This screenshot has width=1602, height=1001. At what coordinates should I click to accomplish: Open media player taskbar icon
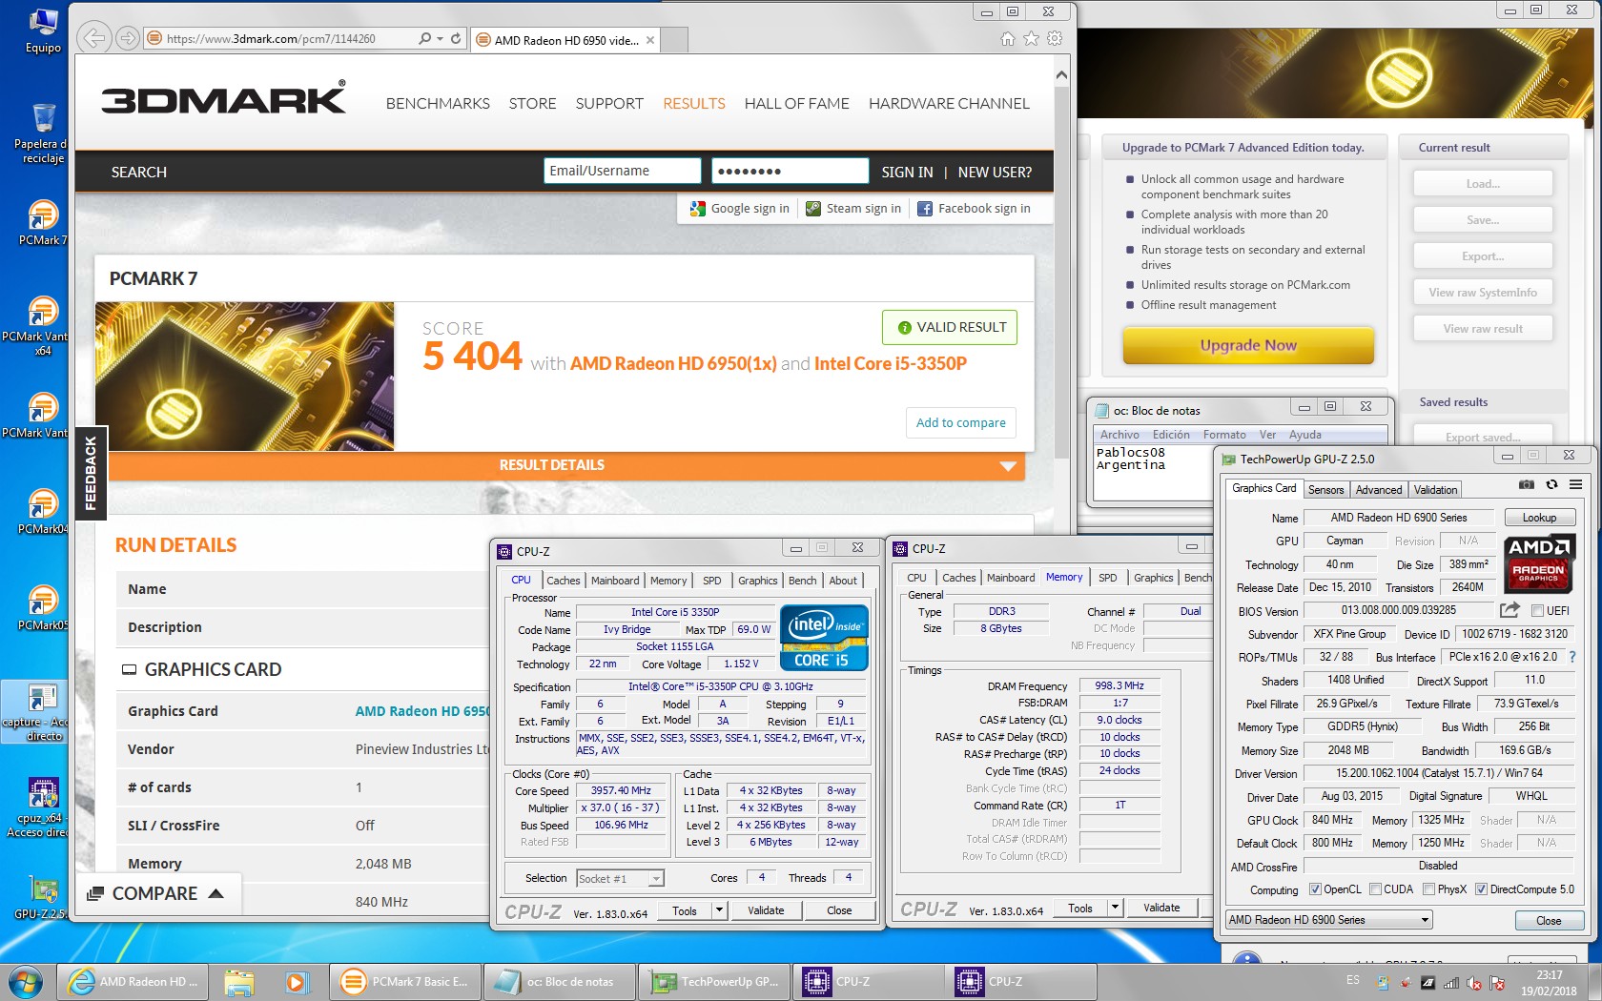click(x=296, y=982)
